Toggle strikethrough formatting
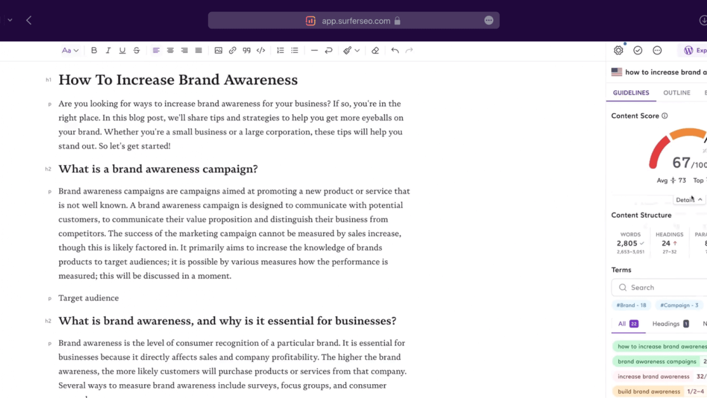This screenshot has height=398, width=707. coord(136,50)
